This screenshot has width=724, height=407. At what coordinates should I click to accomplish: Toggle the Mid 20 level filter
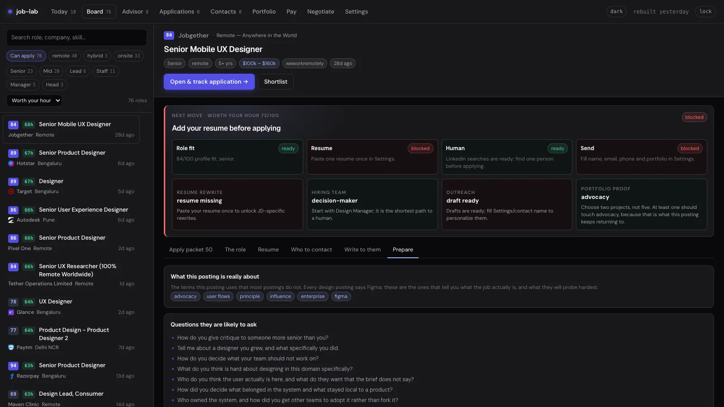(x=52, y=71)
